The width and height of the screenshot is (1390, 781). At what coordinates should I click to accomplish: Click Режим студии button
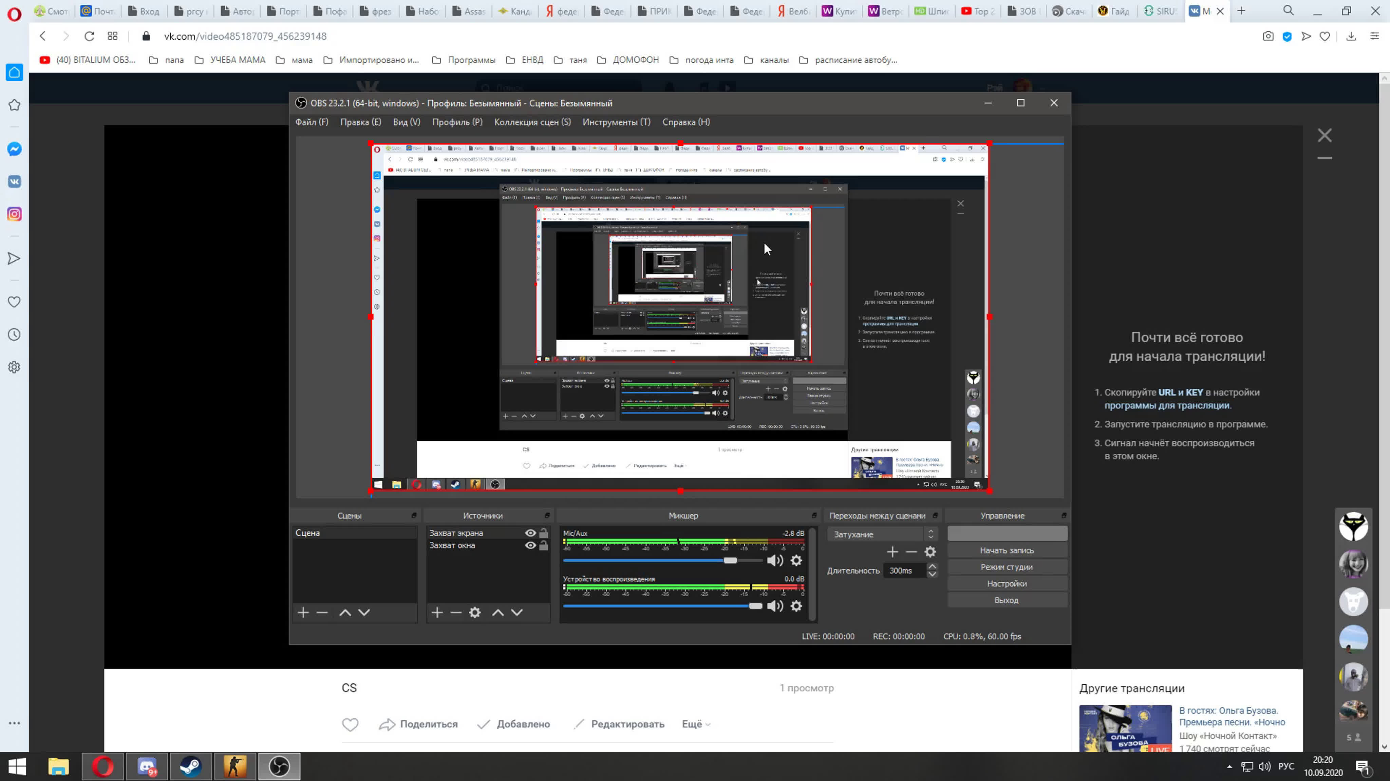coord(1007,567)
